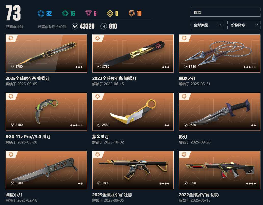The height and width of the screenshot is (205, 263).
Task: Select the 2022全球冠军赛 幻影 rifle thumbnail
Action: pyautogui.click(x=220, y=170)
